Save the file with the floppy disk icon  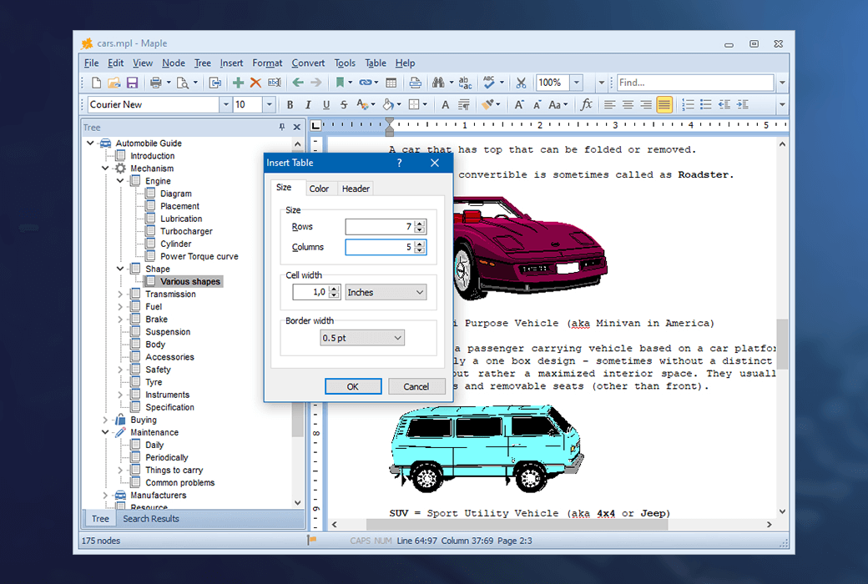pyautogui.click(x=133, y=83)
